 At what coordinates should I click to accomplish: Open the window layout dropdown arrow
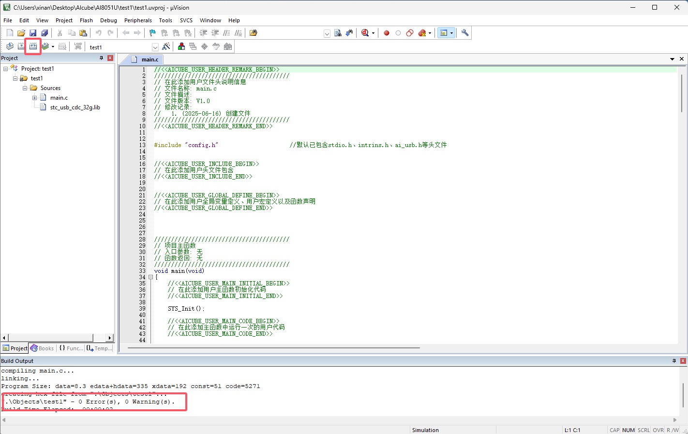pos(452,33)
